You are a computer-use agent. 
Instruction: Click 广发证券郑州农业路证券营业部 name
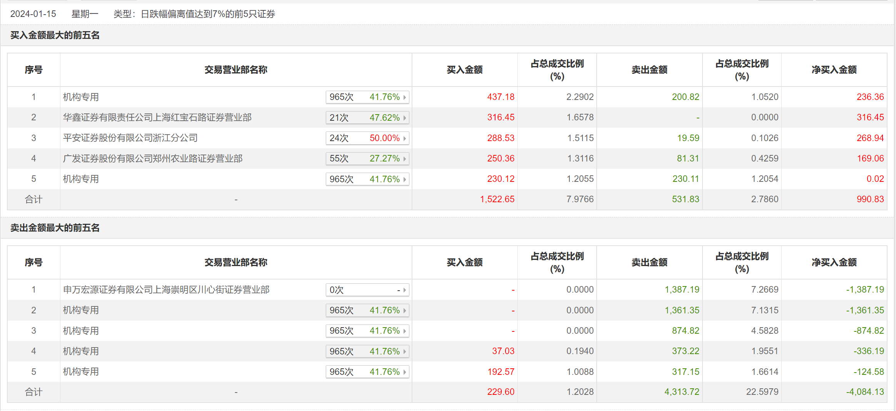pyautogui.click(x=153, y=158)
